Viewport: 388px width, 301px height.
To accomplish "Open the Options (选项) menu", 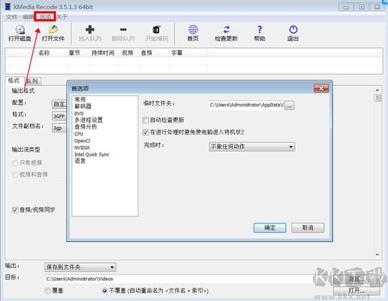I will 45,17.
